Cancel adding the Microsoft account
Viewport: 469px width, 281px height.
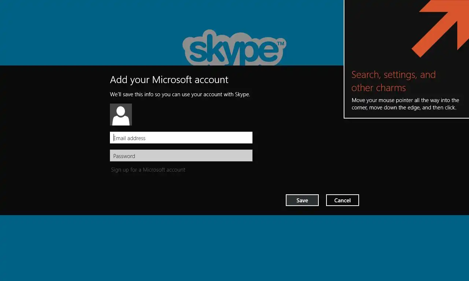click(343, 200)
